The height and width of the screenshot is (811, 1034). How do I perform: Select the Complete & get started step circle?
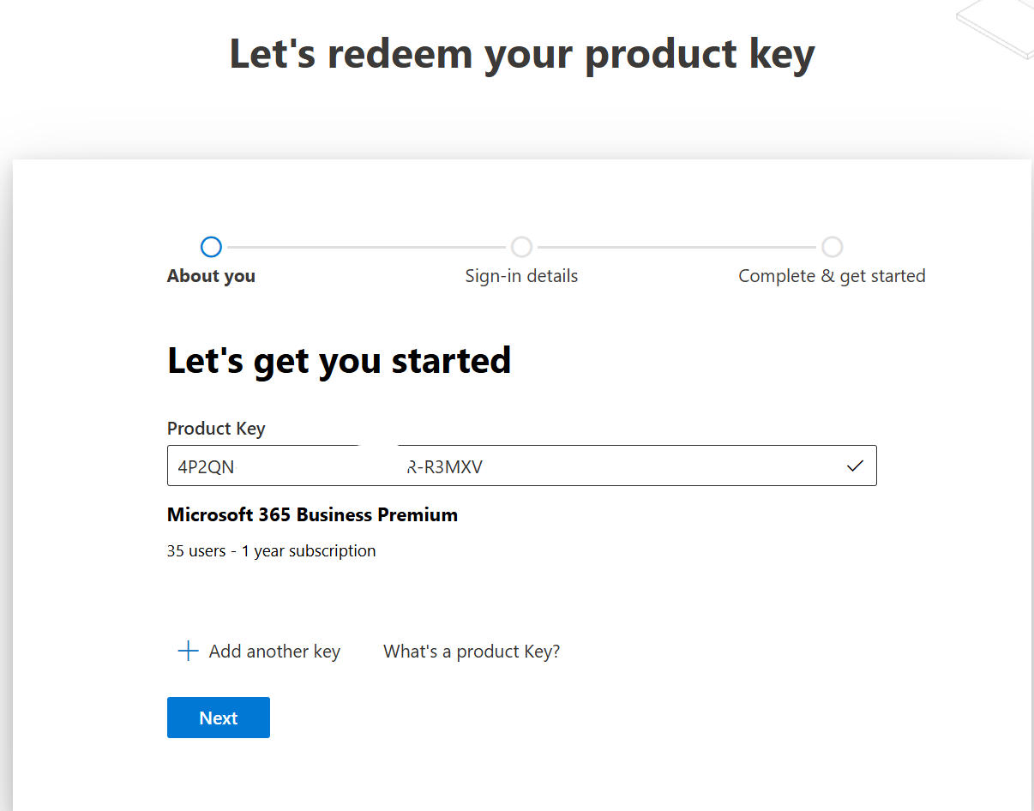coord(832,248)
